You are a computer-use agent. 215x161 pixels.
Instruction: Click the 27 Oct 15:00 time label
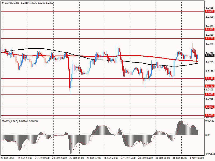pyautogui.click(x=128, y=158)
